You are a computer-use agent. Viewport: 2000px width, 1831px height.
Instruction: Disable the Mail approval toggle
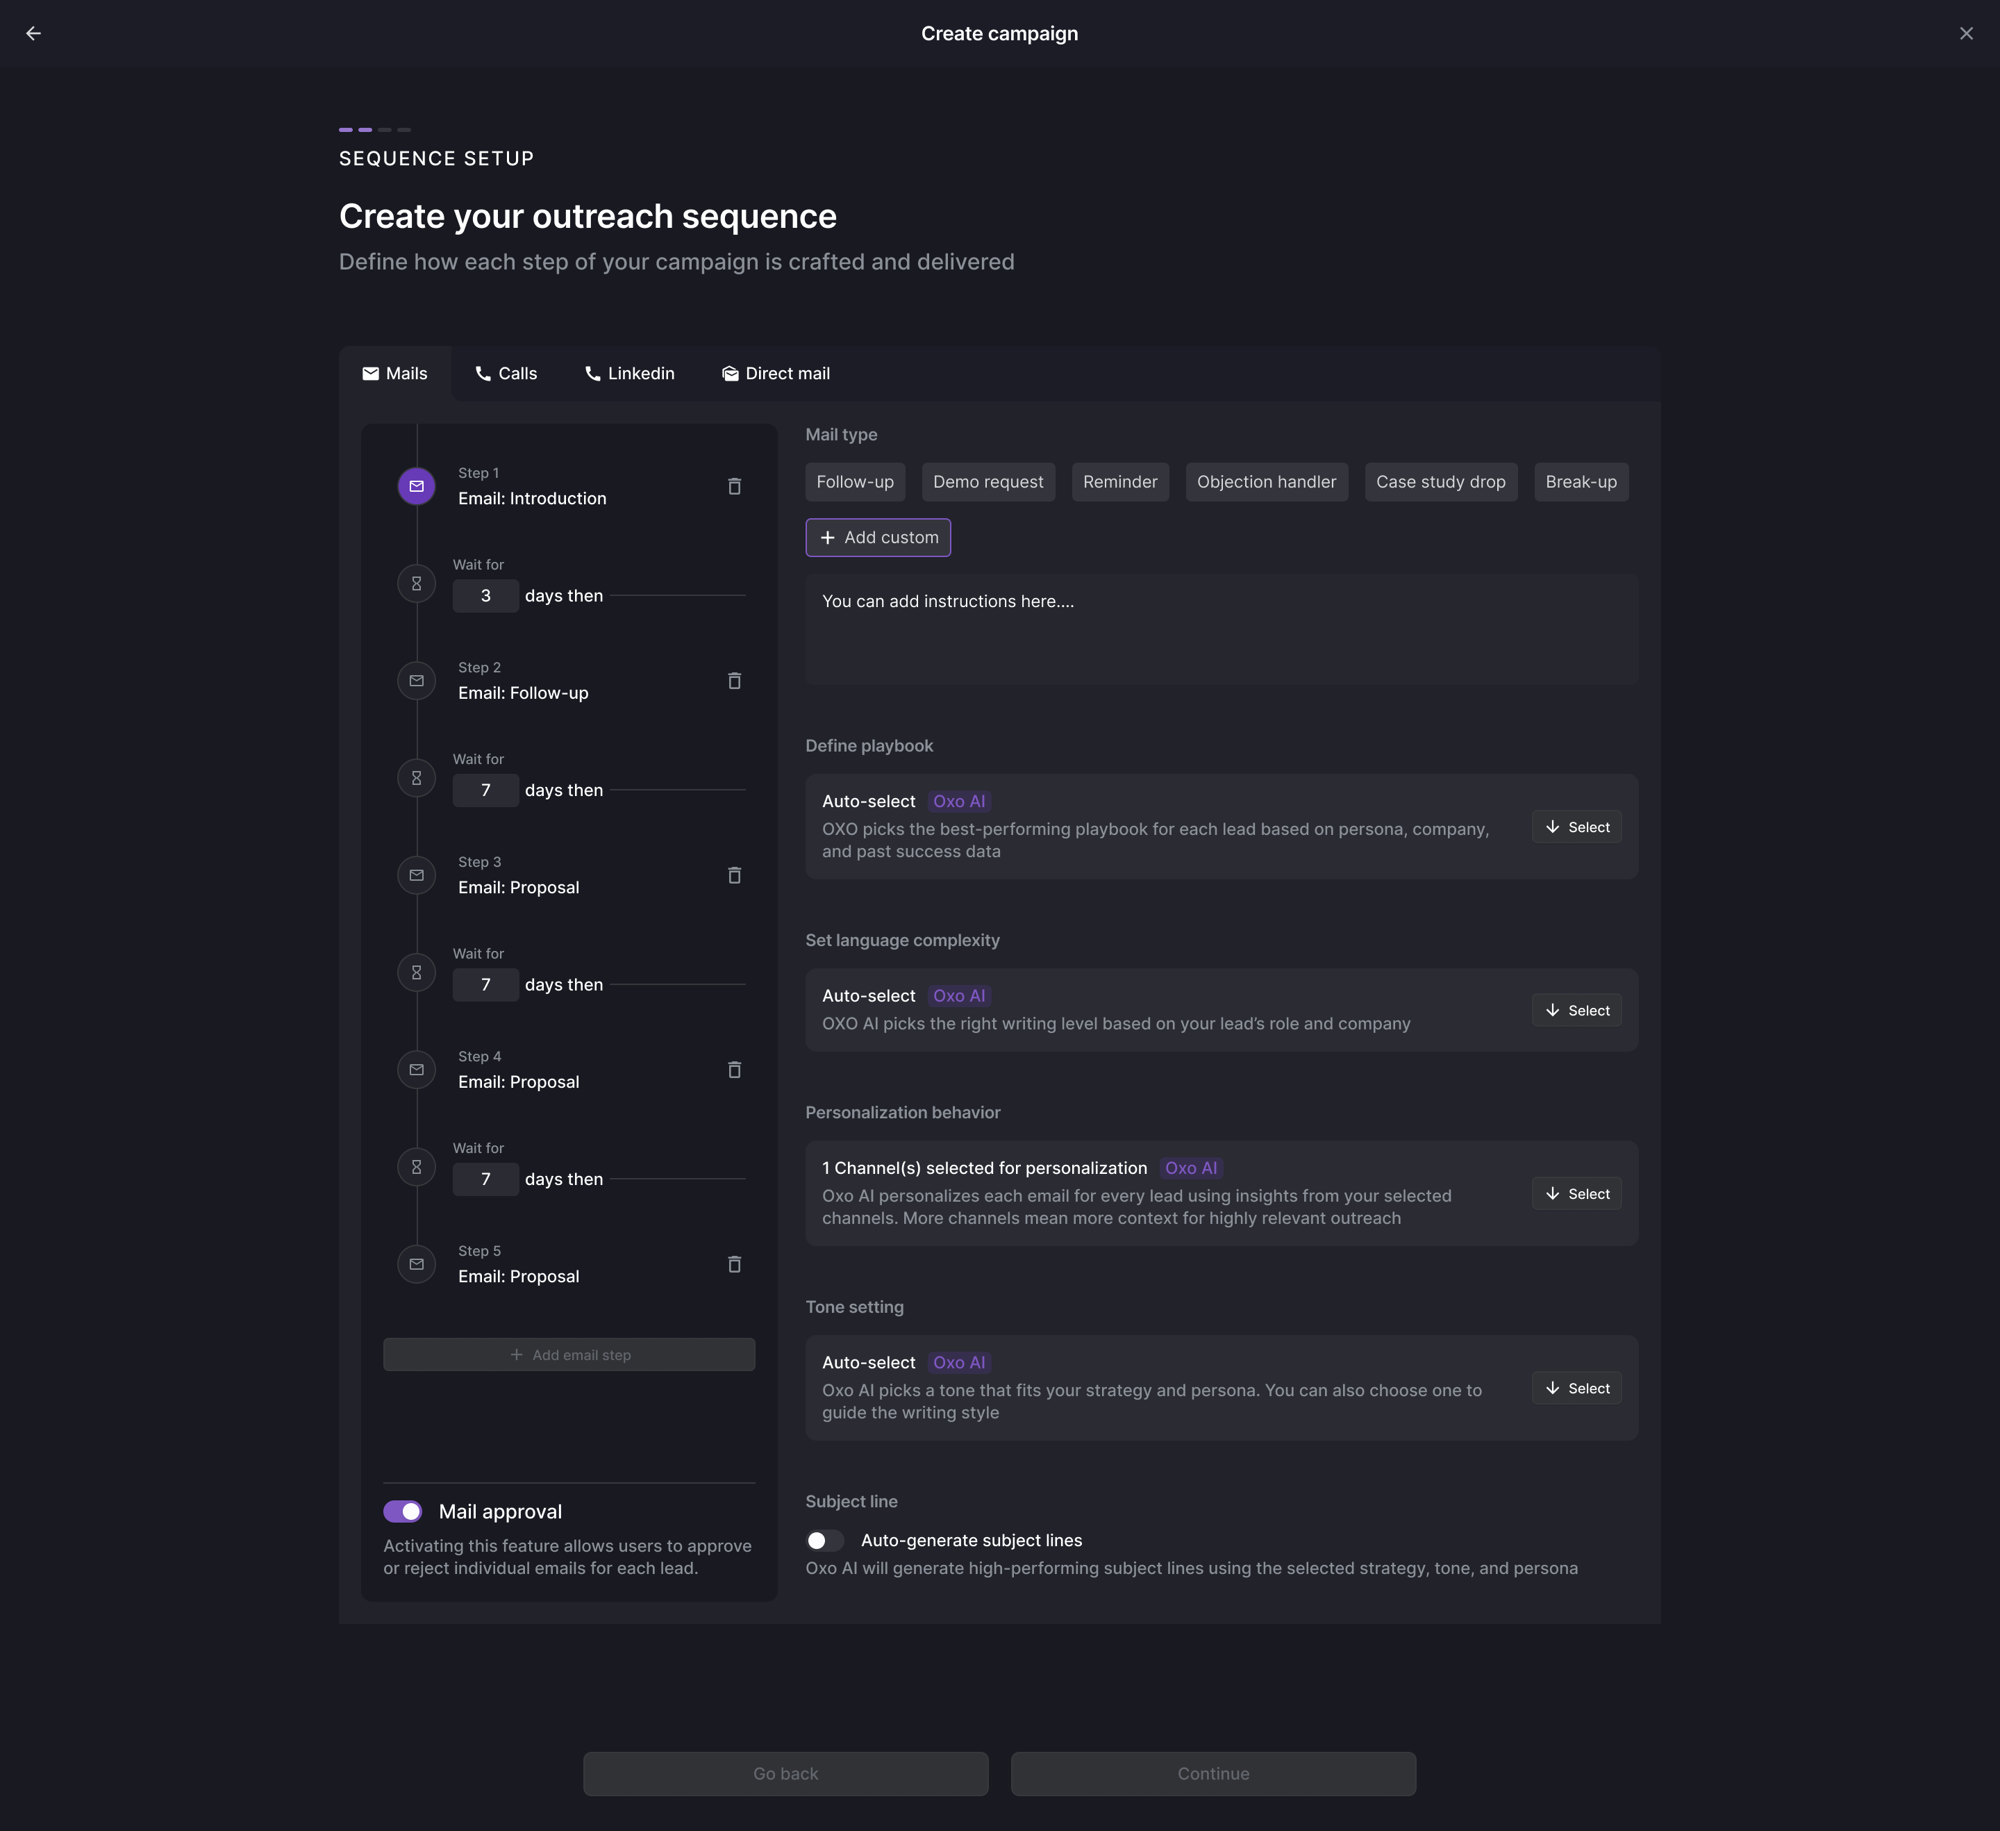click(403, 1511)
